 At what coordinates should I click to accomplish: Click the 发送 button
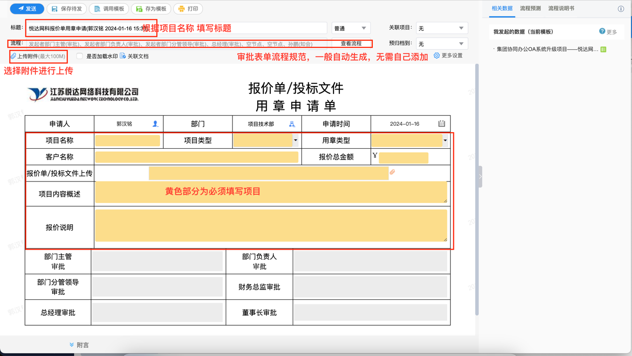tap(27, 8)
